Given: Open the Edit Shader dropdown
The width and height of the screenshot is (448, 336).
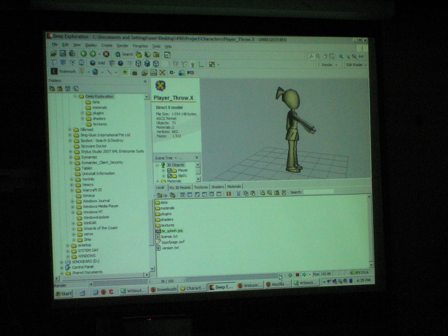Looking at the screenshot, I should point(355,65).
